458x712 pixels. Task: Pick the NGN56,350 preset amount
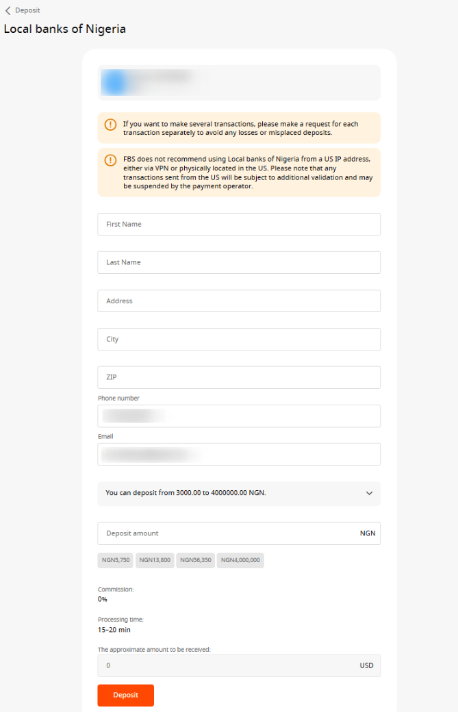pos(196,560)
